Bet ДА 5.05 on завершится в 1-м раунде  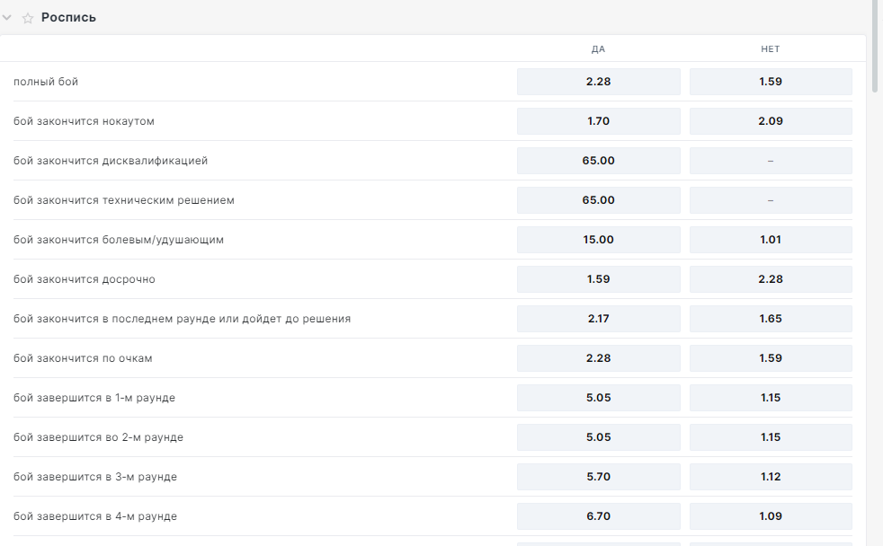point(598,398)
